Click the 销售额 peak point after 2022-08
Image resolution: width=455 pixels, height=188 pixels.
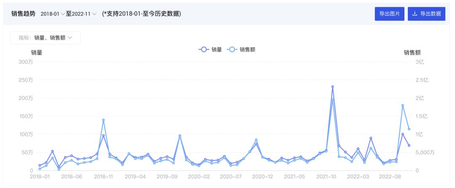click(403, 105)
